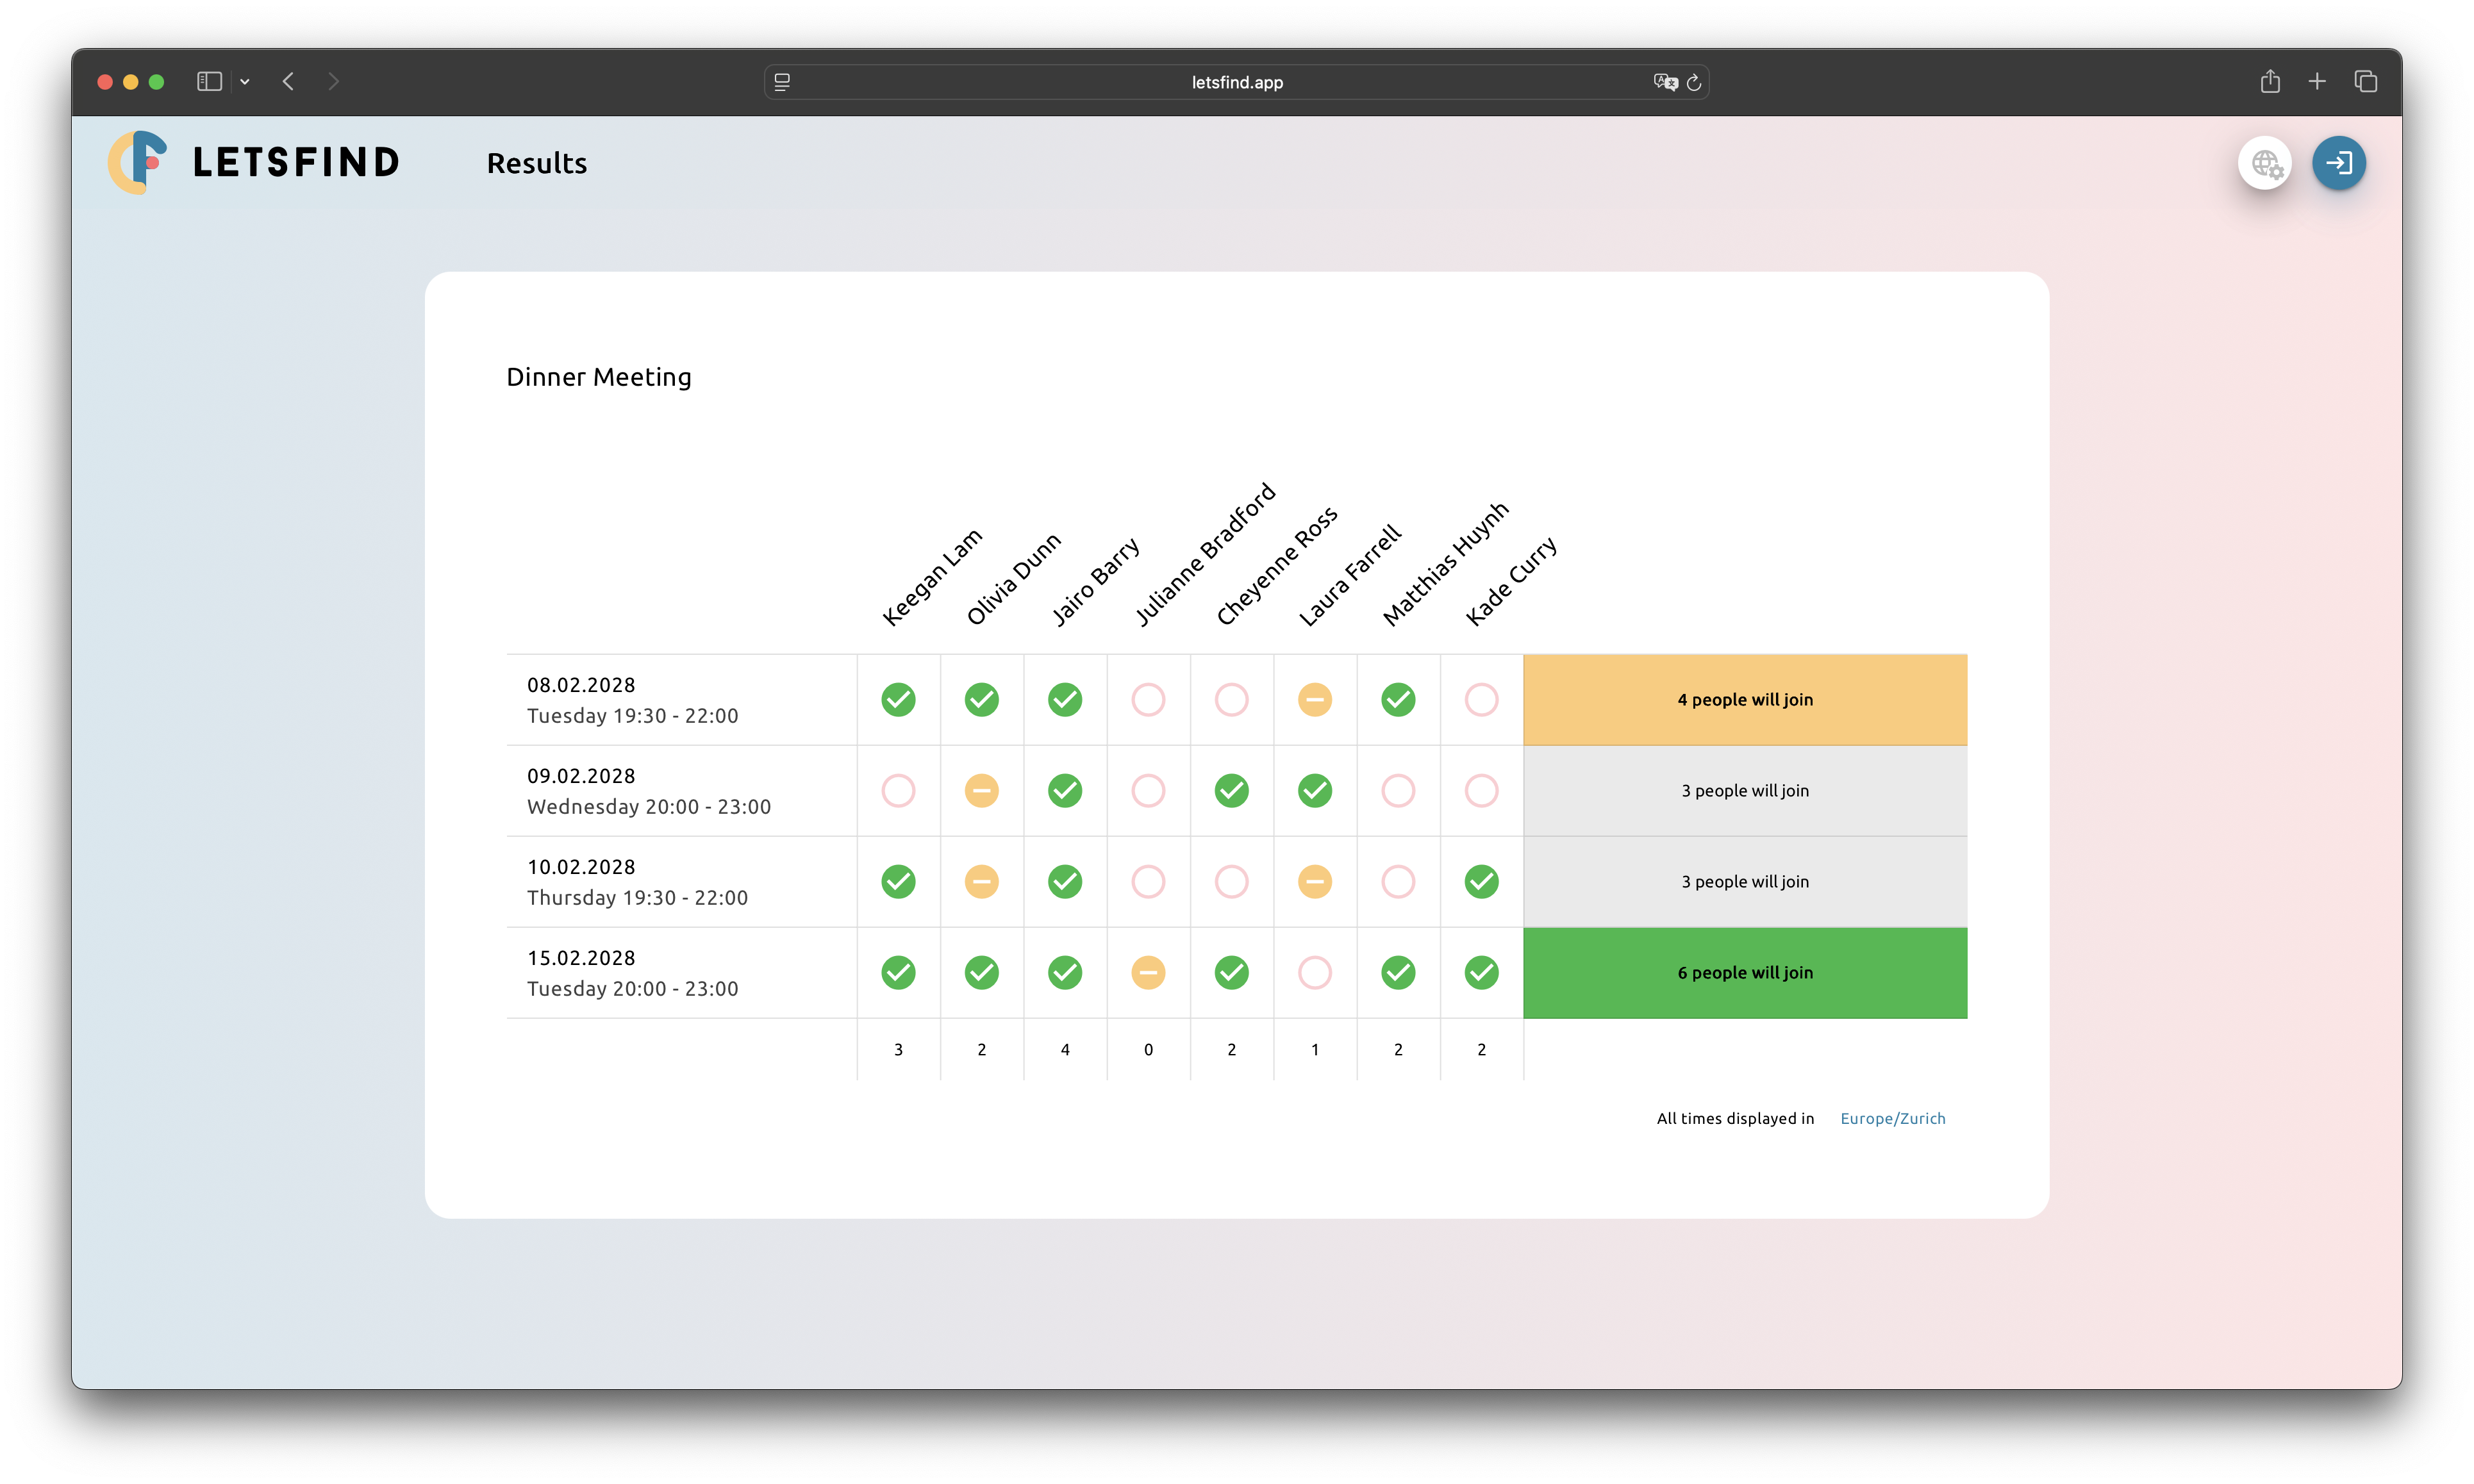Viewport: 2474px width, 1484px height.
Task: Click Olivia Dunn's orange maybe mark on 09.02.2028
Action: [x=981, y=791]
